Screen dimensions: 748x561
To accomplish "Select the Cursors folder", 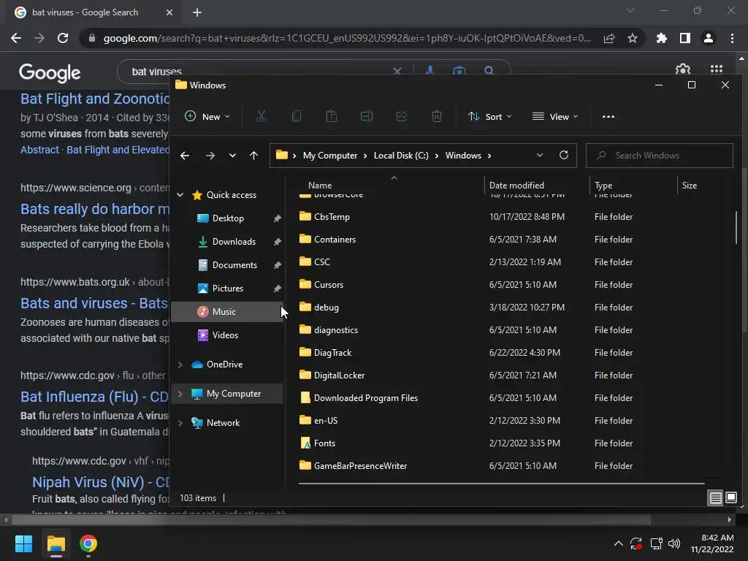I will tap(329, 285).
